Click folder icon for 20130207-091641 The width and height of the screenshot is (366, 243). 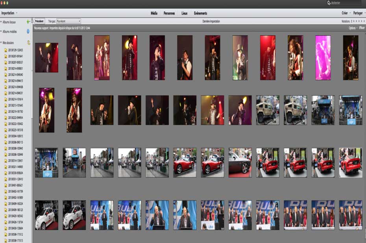[6, 56]
